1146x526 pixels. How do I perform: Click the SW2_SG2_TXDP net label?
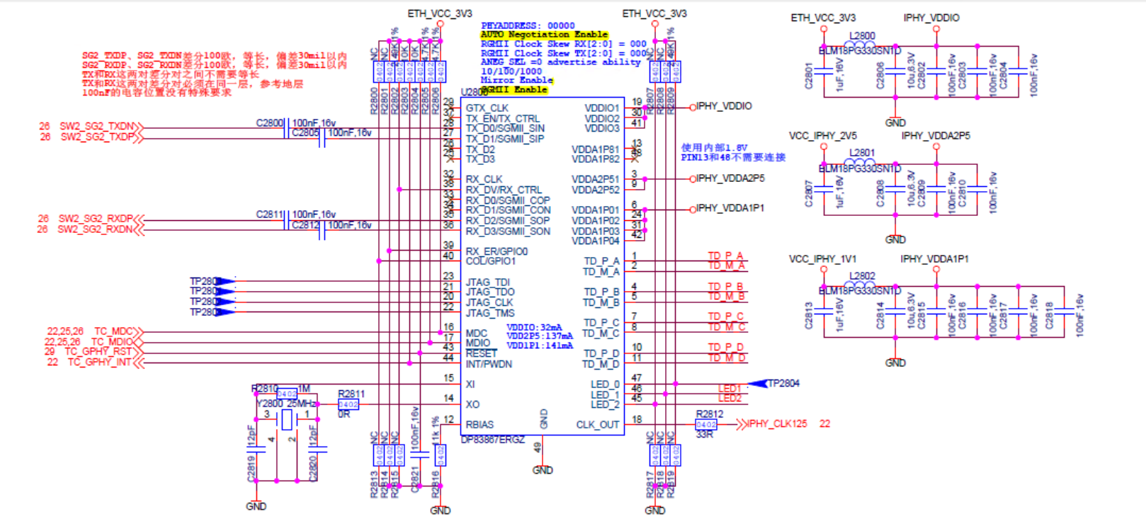point(97,137)
